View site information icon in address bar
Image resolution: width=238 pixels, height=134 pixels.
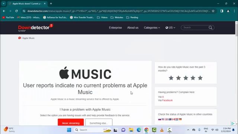pyautogui.click(x=24, y=11)
